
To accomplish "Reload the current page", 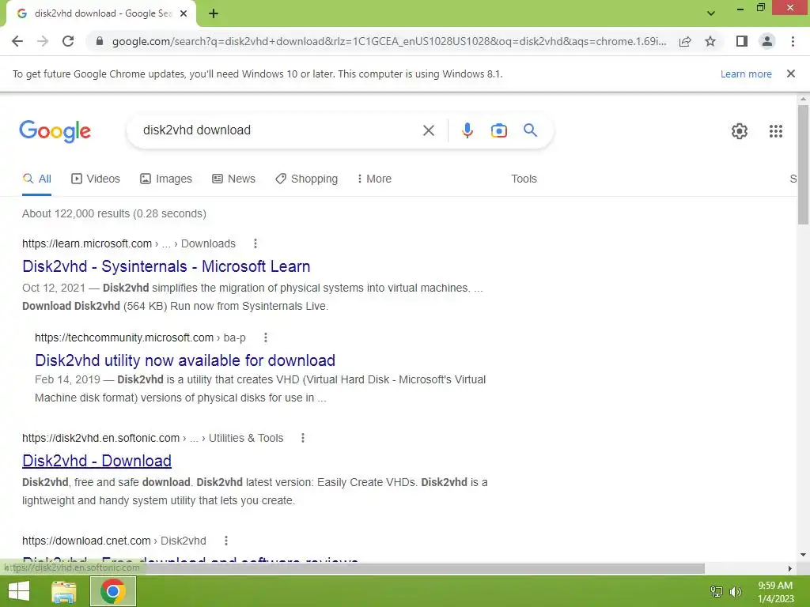I will click(68, 41).
